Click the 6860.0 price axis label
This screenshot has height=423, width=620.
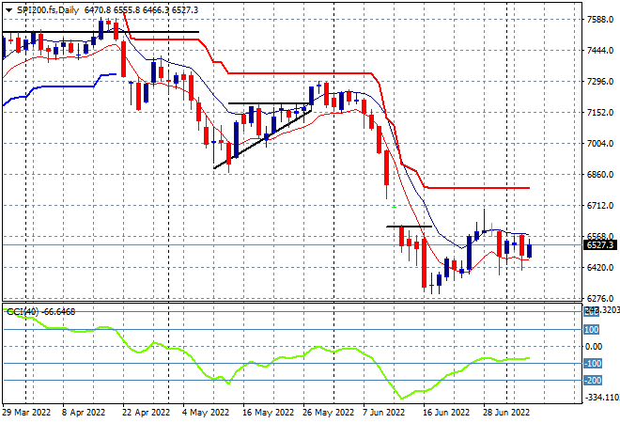point(600,175)
